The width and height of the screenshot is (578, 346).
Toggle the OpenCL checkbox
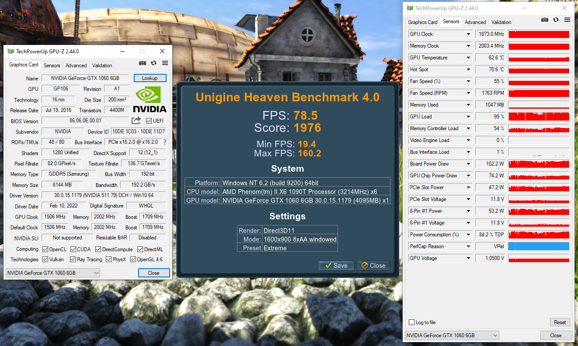[45, 249]
